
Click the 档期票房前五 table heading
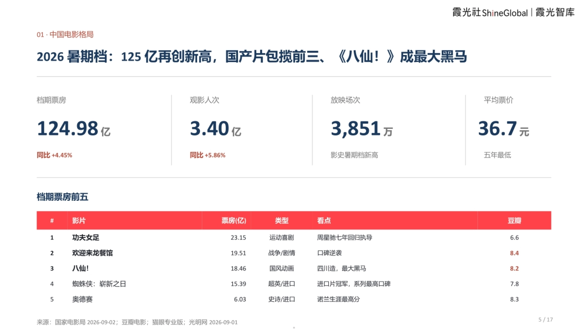(x=62, y=197)
